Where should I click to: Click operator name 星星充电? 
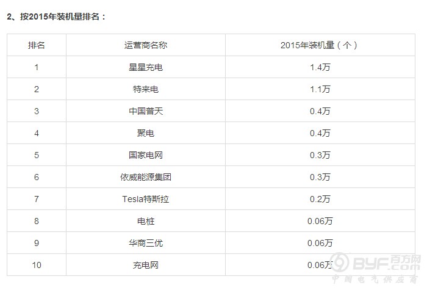[x=146, y=67]
